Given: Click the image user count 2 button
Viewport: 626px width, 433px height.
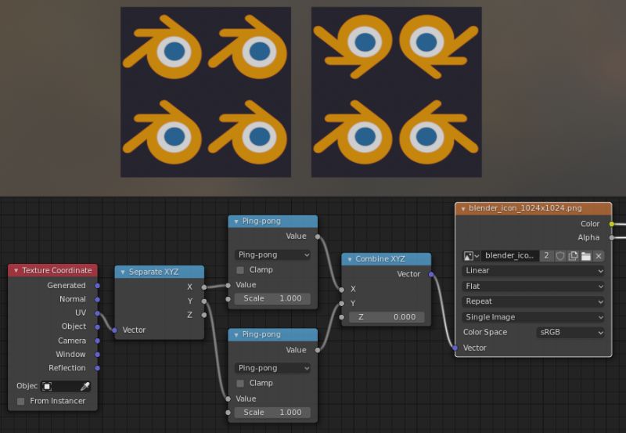Looking at the screenshot, I should (x=546, y=256).
